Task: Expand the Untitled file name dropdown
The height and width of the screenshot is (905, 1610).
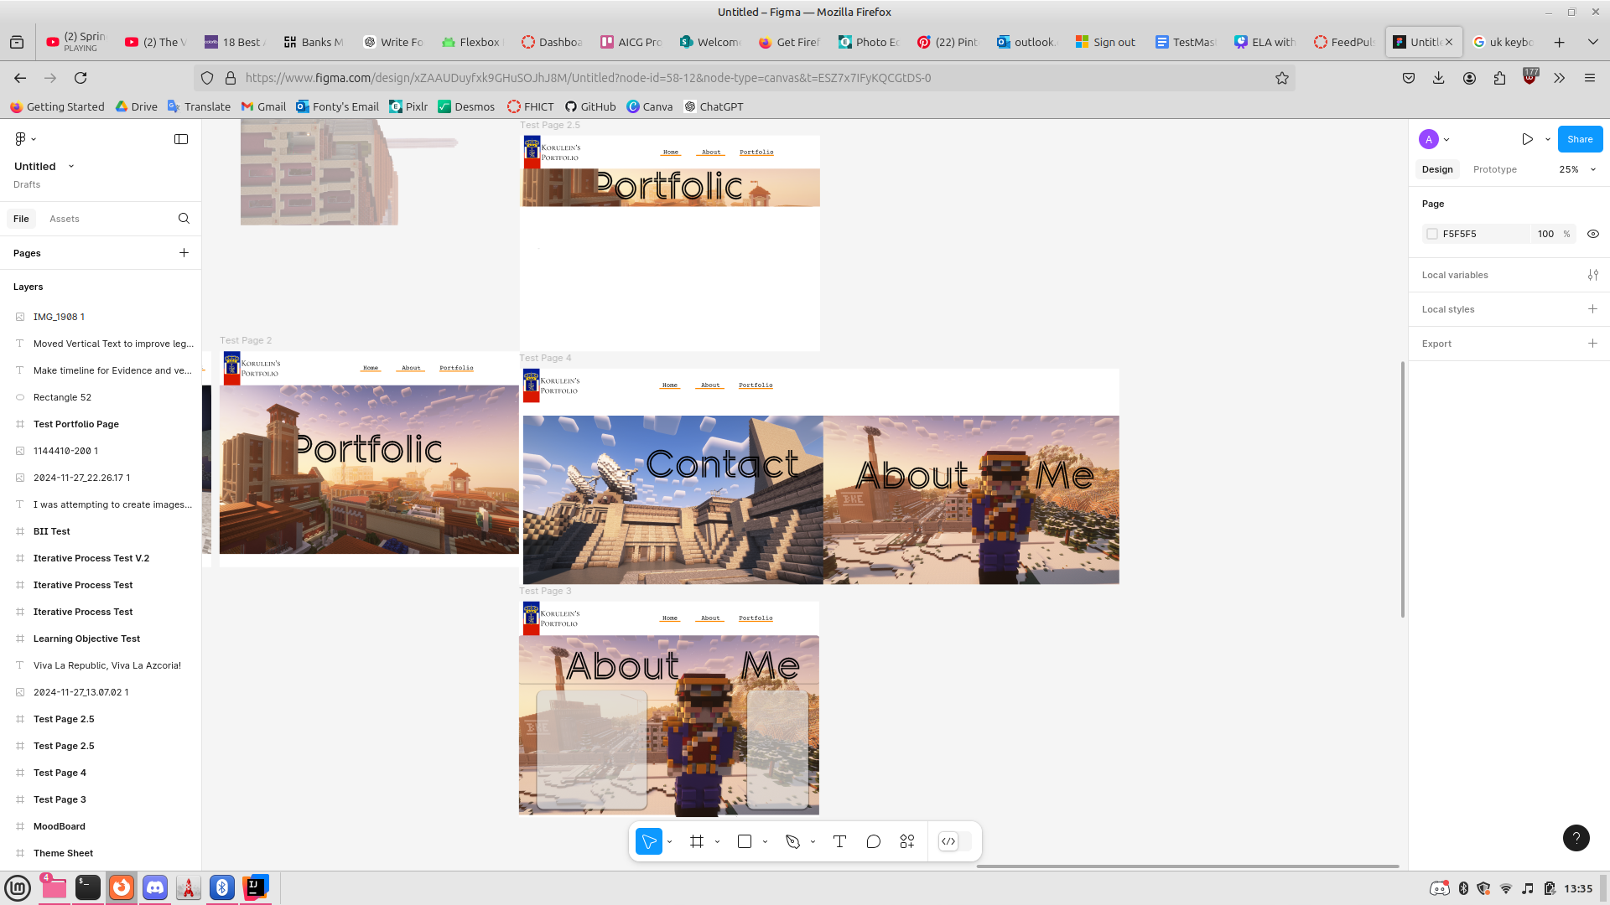Action: click(71, 166)
